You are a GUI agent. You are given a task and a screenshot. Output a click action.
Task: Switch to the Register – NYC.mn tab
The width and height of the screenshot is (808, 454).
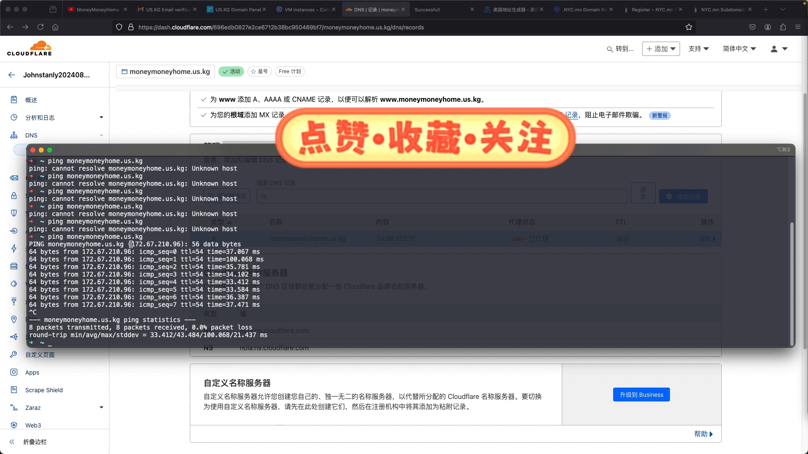point(653,9)
